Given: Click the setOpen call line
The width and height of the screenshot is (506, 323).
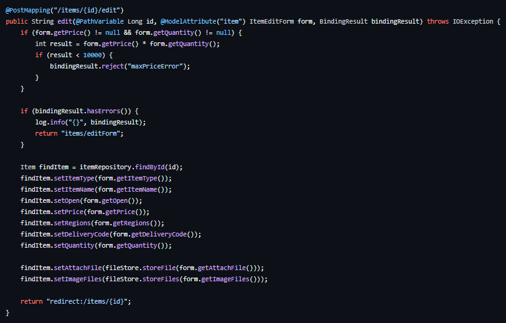Looking at the screenshot, I should pos(81,200).
